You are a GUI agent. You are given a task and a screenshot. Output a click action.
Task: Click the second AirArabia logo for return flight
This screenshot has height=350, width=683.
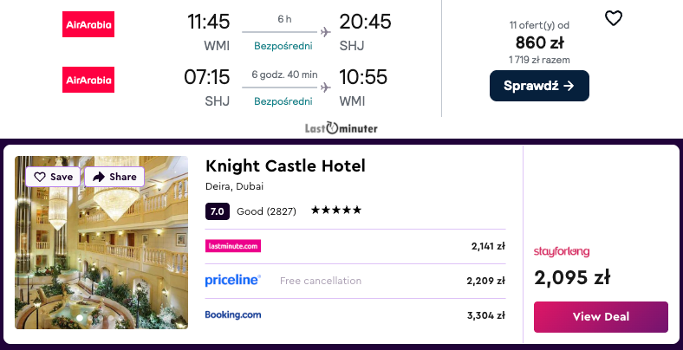(x=88, y=80)
